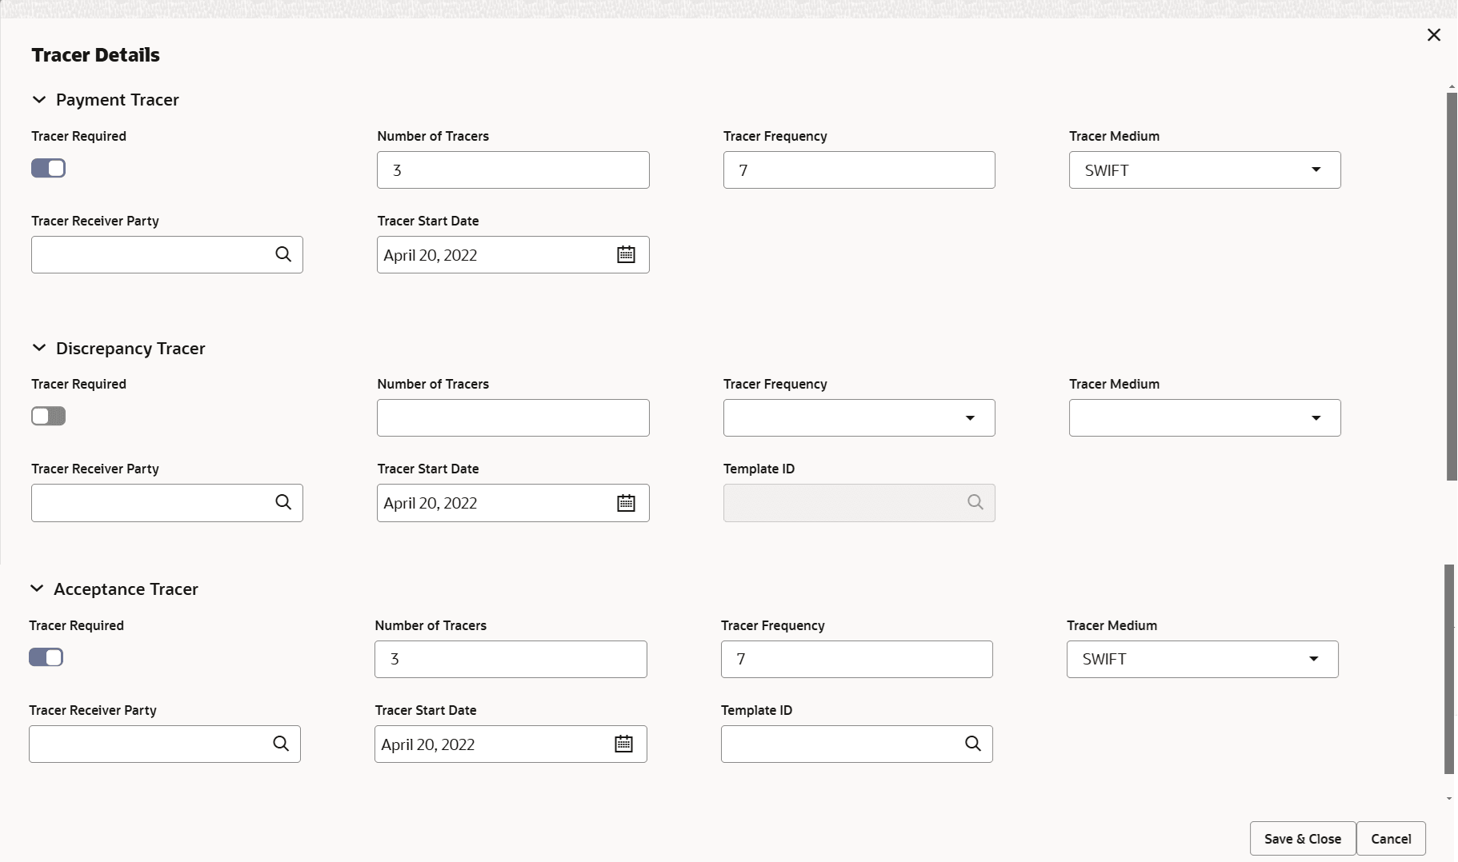This screenshot has height=862, width=1458.
Task: Open Discrepancy Tracer Frequency dropdown
Action: 970,418
